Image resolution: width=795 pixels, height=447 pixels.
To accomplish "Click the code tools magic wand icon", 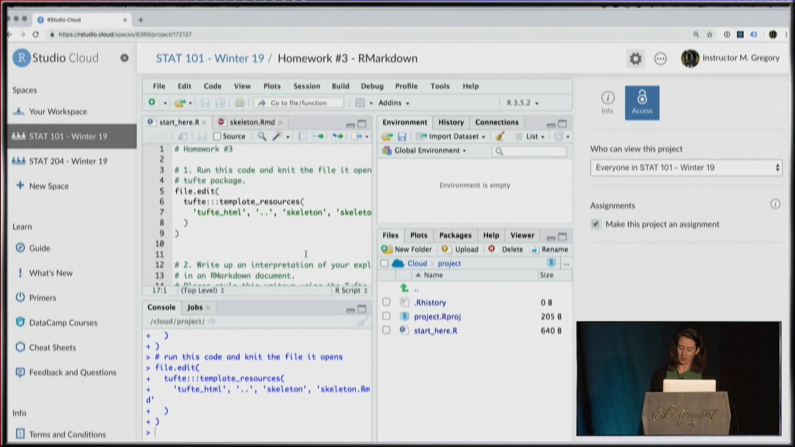I will pyautogui.click(x=277, y=136).
